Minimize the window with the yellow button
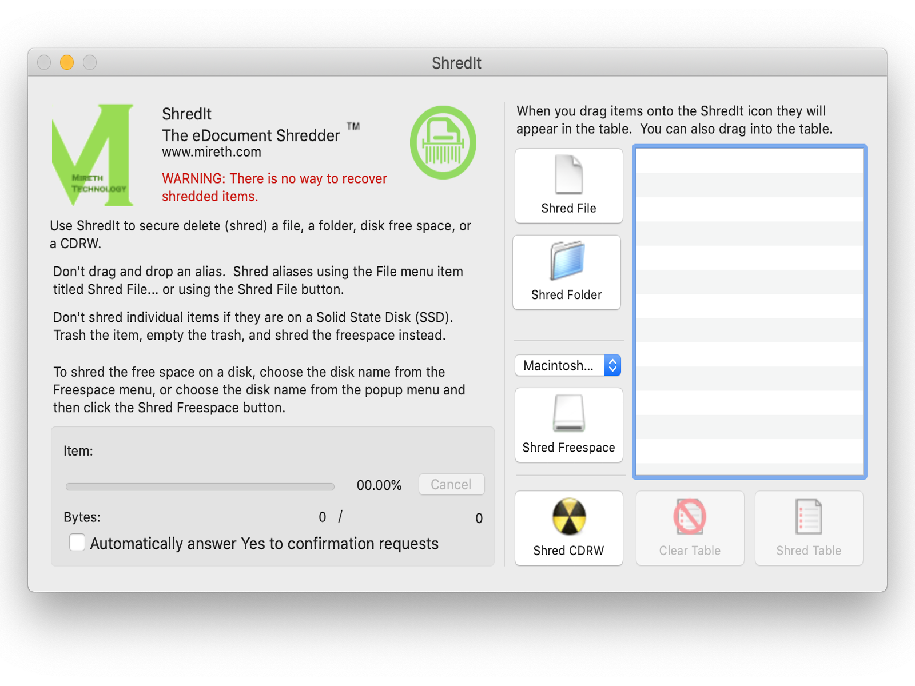The image size is (915, 686). (67, 62)
